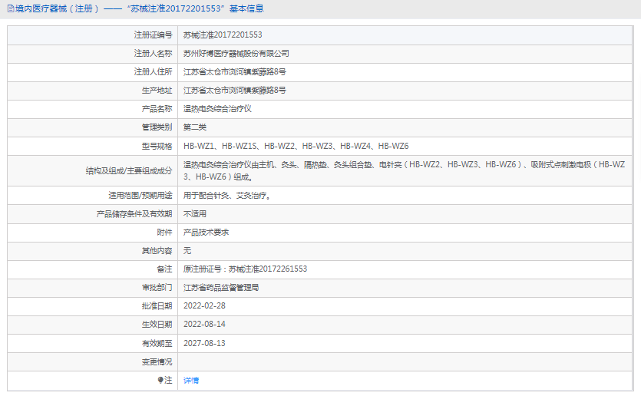The height and width of the screenshot is (396, 641).
Task: Click the 适用范围/预期用途 label
Action: pos(140,196)
